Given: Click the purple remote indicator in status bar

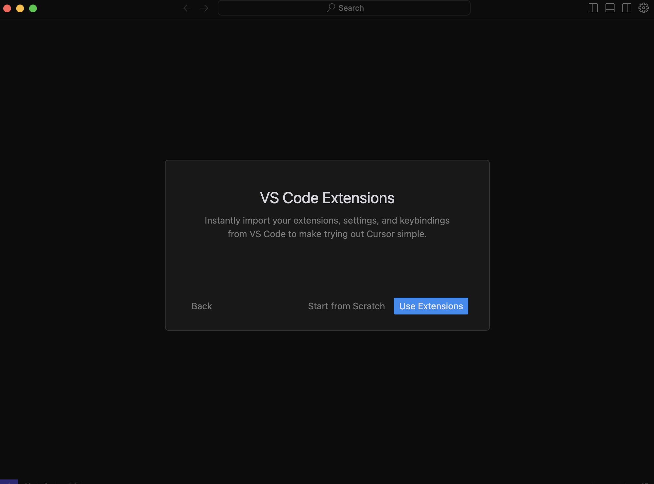Looking at the screenshot, I should pos(9,482).
